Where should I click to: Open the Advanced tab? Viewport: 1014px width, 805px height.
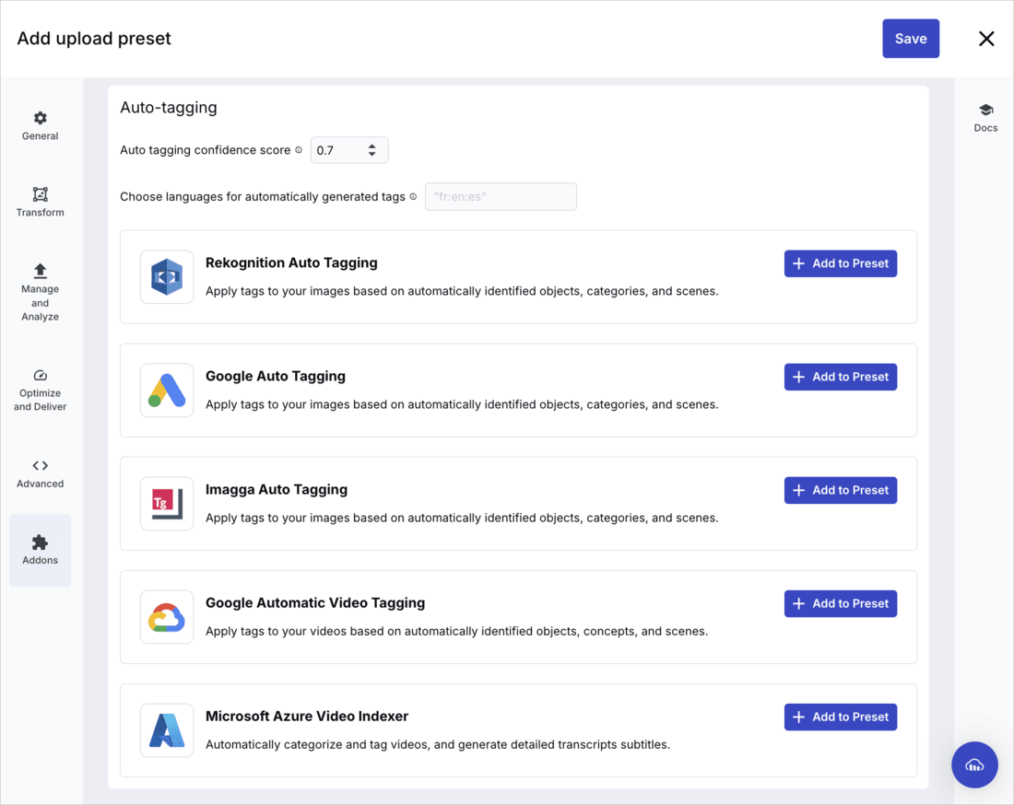pos(40,473)
